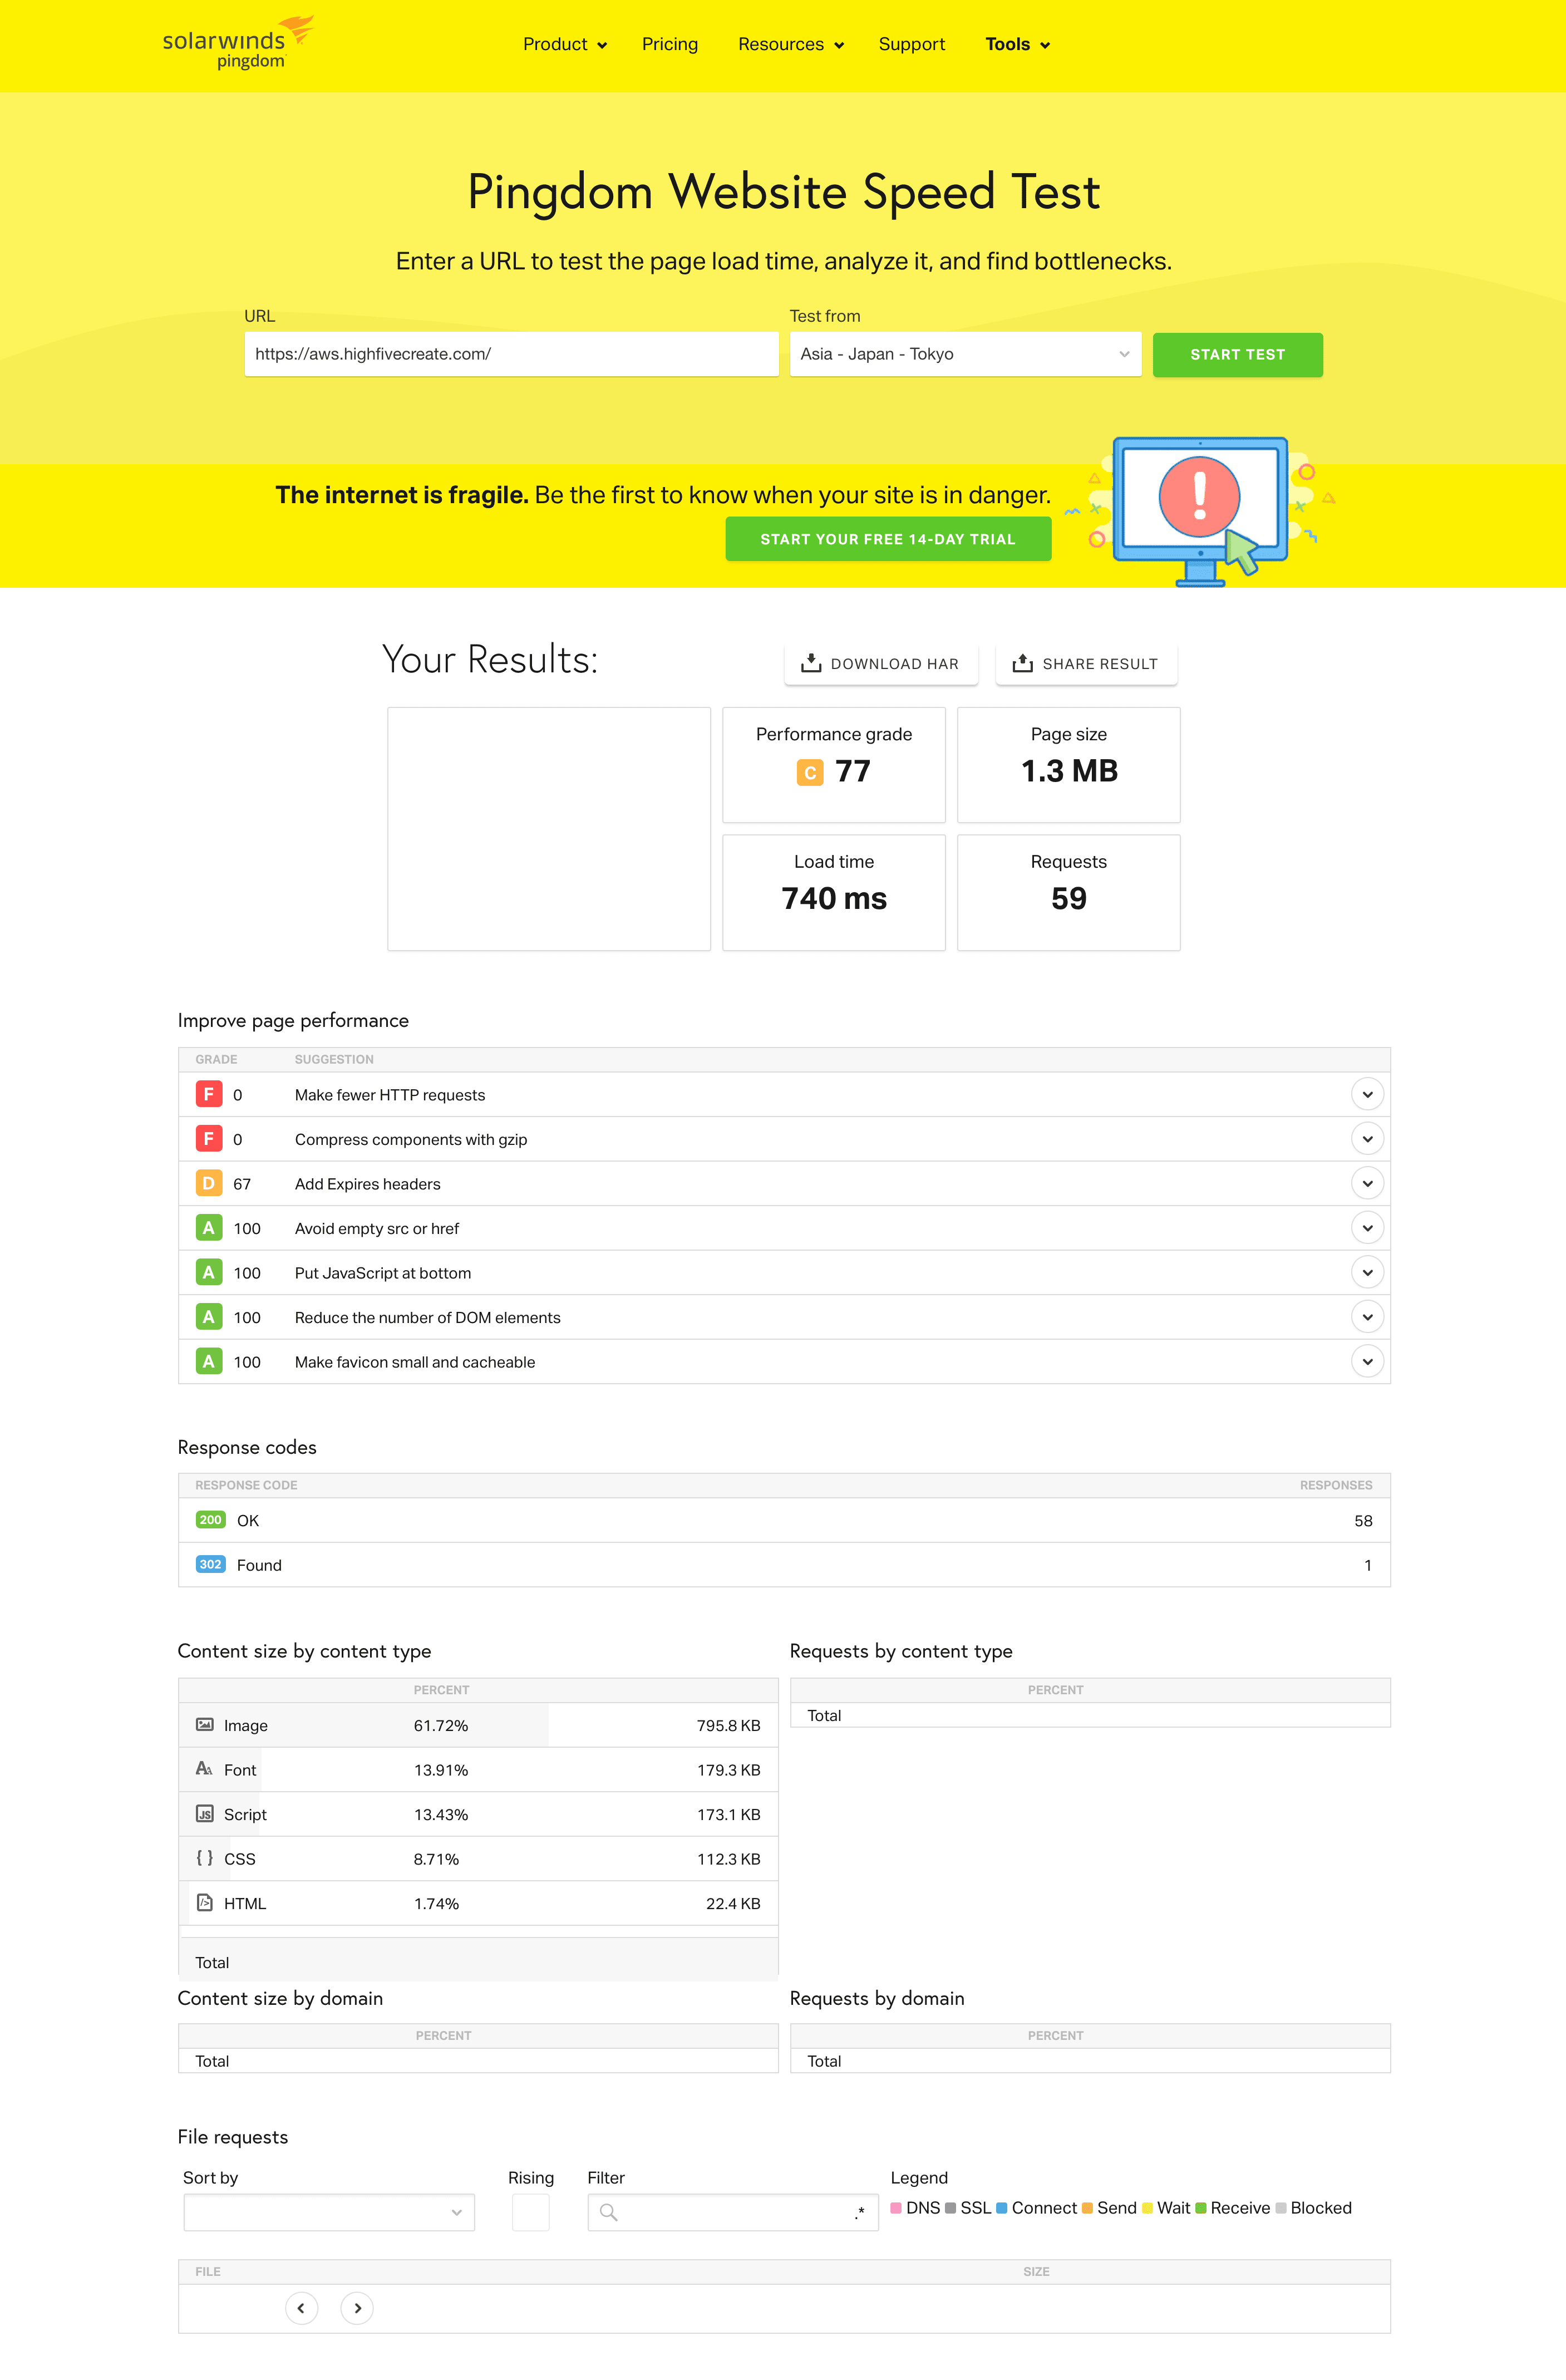Expand Put JavaScript at bottom row

click(1367, 1272)
